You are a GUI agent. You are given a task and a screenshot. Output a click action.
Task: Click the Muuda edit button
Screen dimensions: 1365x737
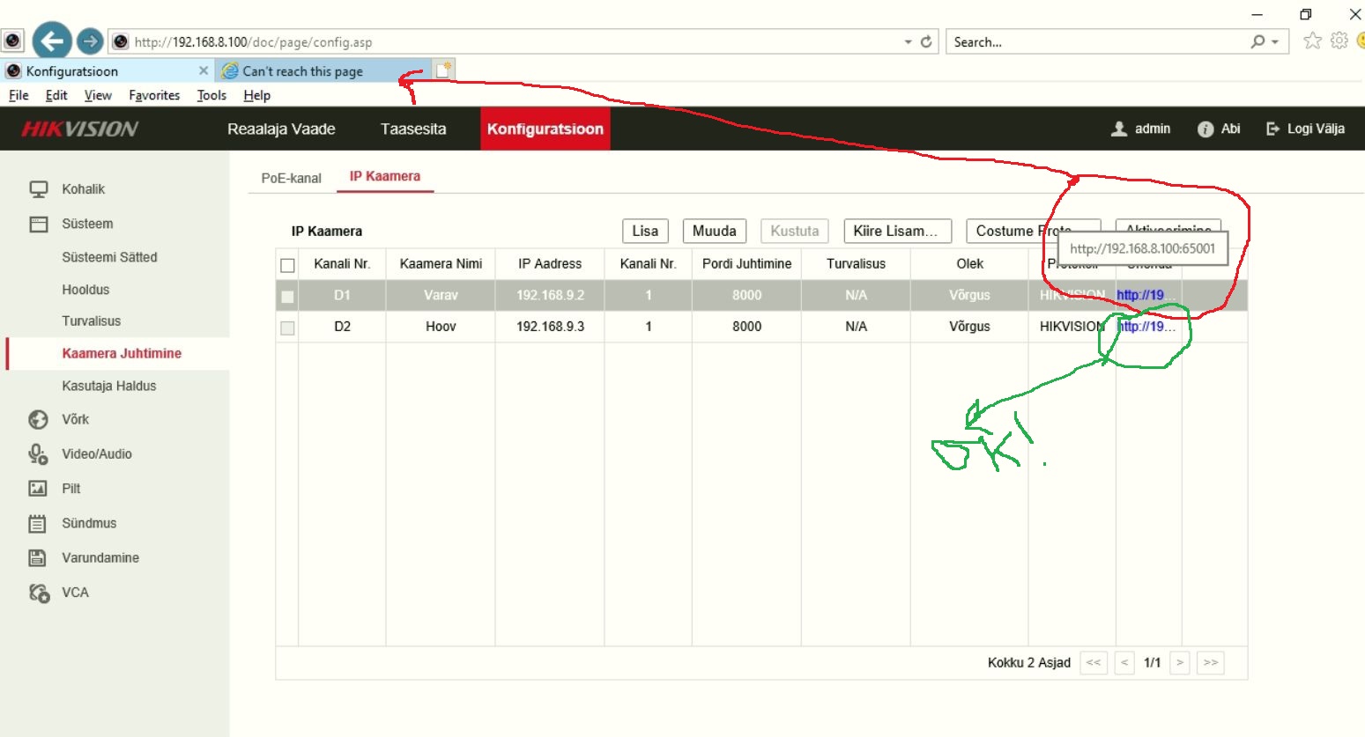[714, 231]
